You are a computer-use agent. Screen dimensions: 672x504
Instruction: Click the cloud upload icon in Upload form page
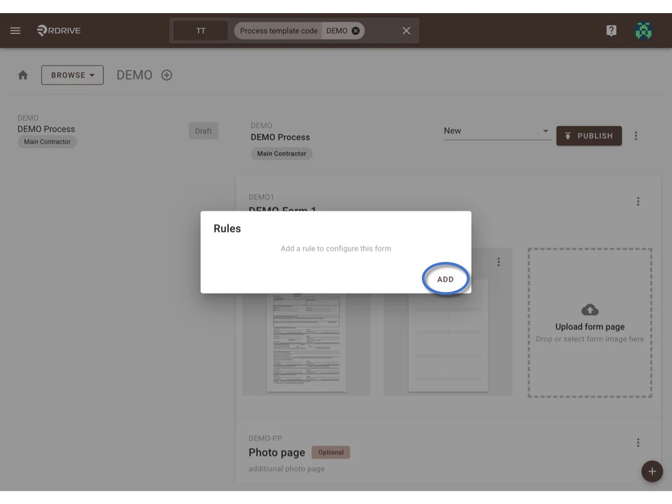pyautogui.click(x=589, y=310)
